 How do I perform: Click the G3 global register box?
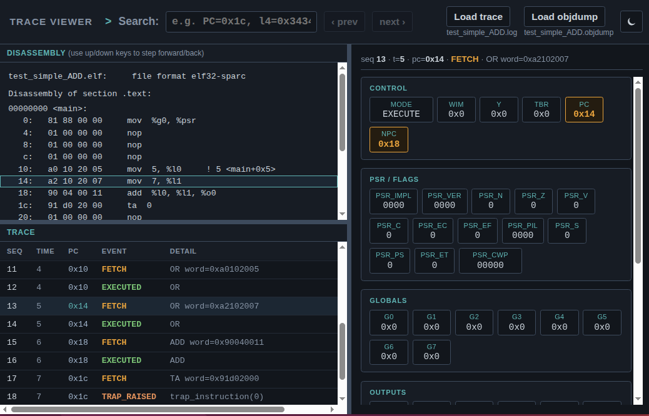pyautogui.click(x=516, y=322)
